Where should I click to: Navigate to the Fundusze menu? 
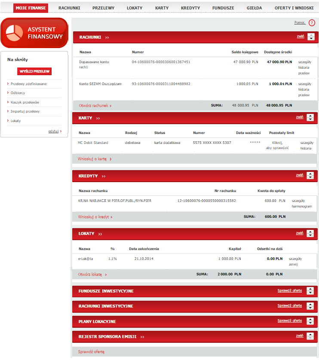[x=223, y=8]
